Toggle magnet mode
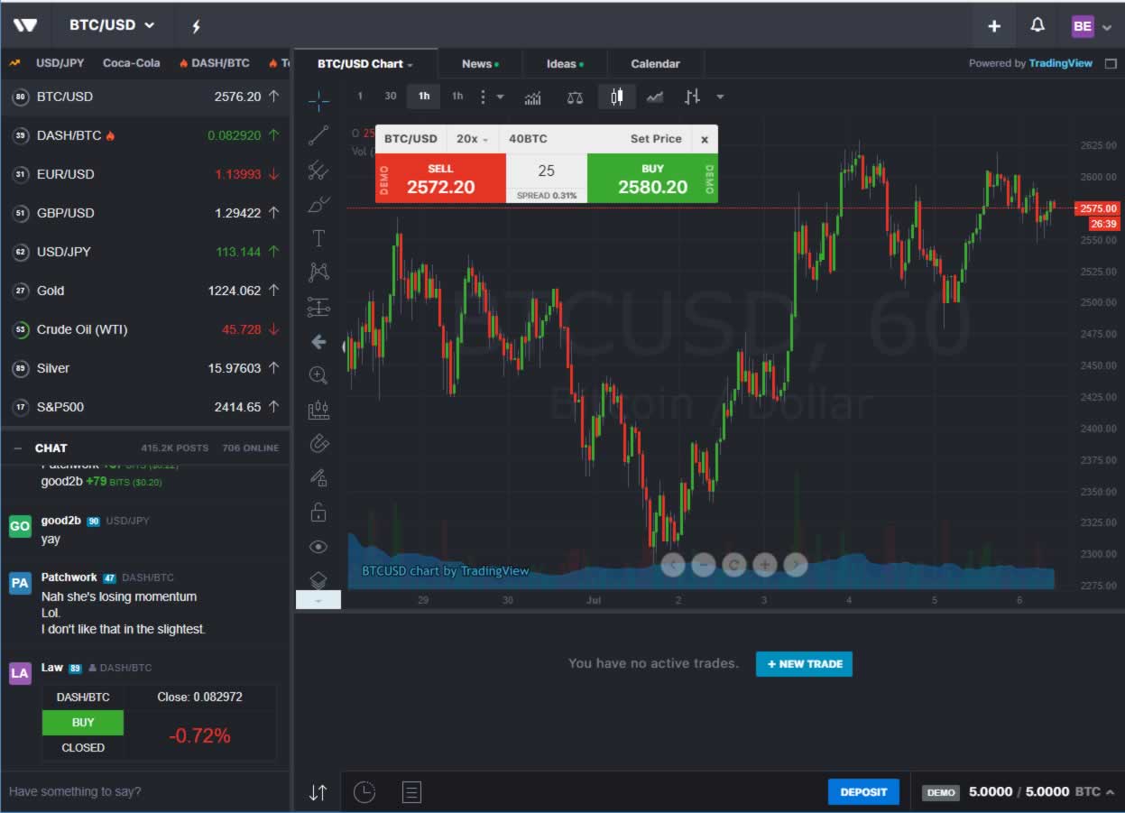Screen dimensions: 1125x813 point(318,443)
